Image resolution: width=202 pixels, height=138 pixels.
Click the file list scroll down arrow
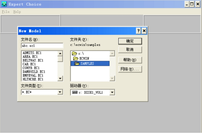pyautogui.click(x=60, y=78)
